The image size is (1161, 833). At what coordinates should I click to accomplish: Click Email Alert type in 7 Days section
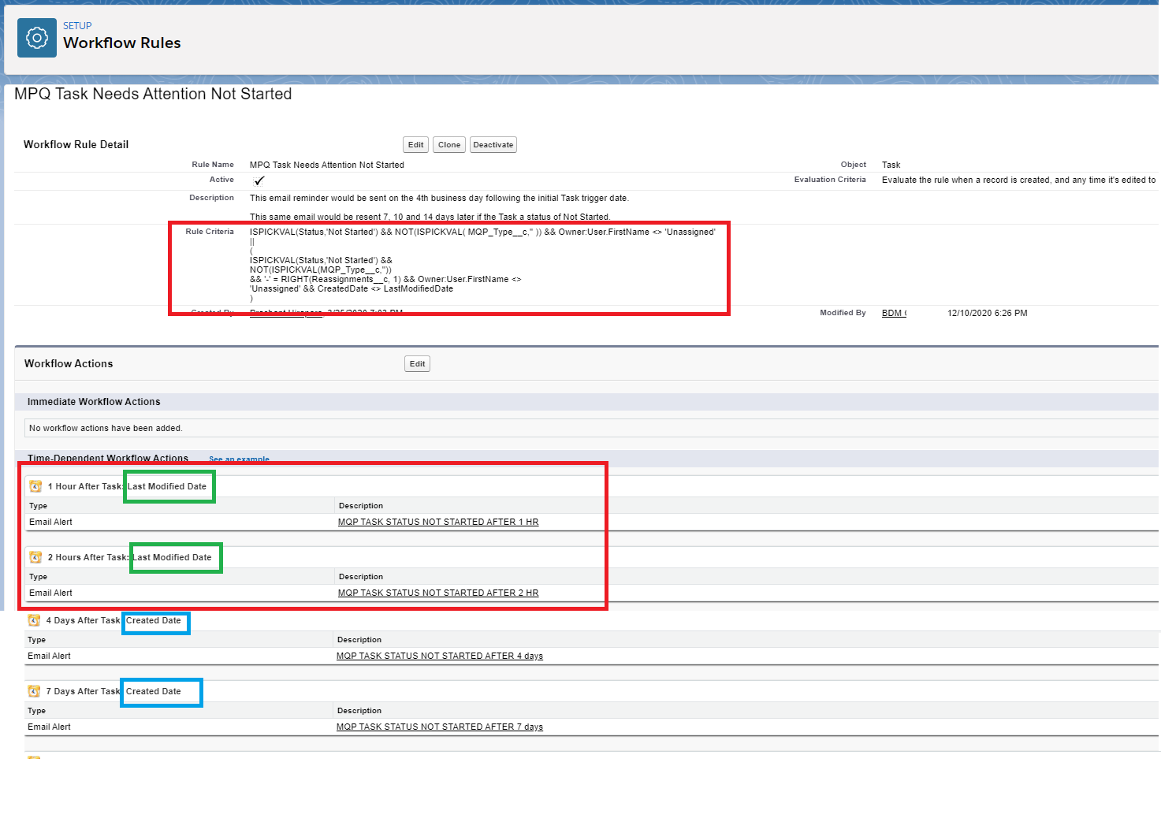click(x=49, y=727)
